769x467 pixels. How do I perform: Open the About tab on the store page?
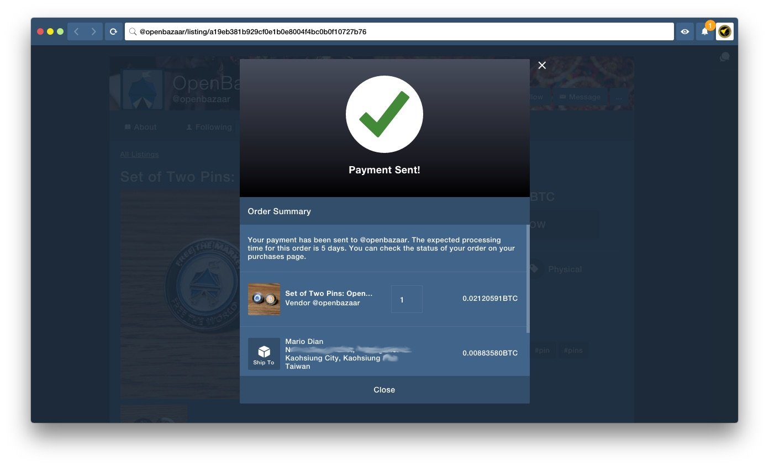tap(140, 127)
